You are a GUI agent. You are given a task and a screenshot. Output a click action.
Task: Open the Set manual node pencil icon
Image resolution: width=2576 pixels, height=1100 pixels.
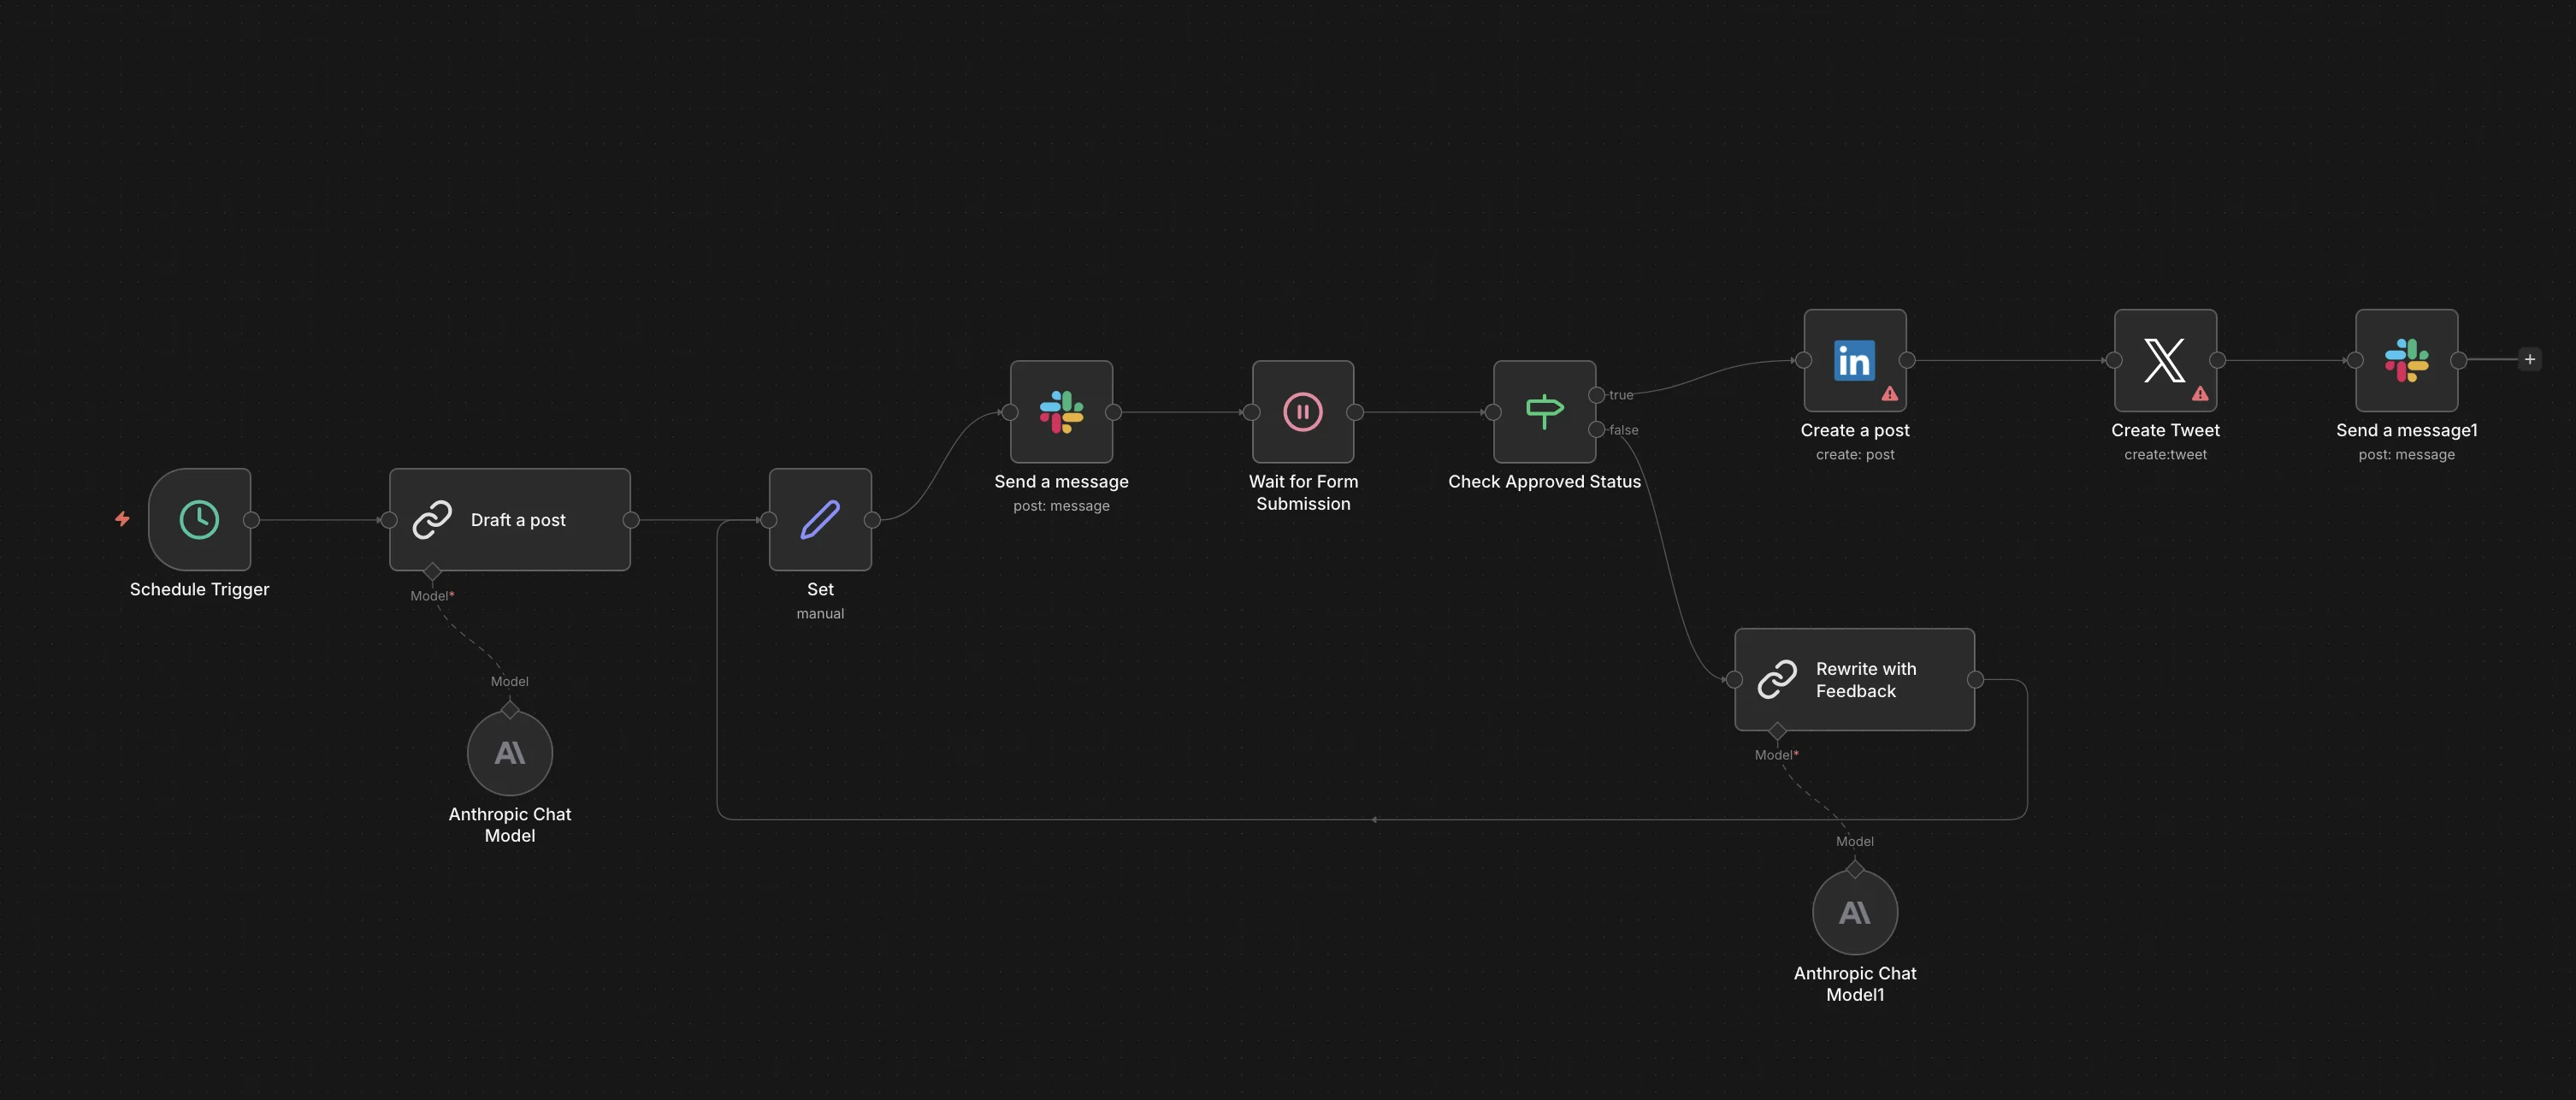pyautogui.click(x=819, y=518)
